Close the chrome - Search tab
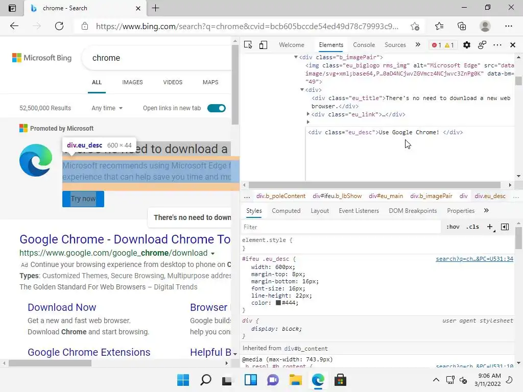This screenshot has height=392, width=523. 138,8
